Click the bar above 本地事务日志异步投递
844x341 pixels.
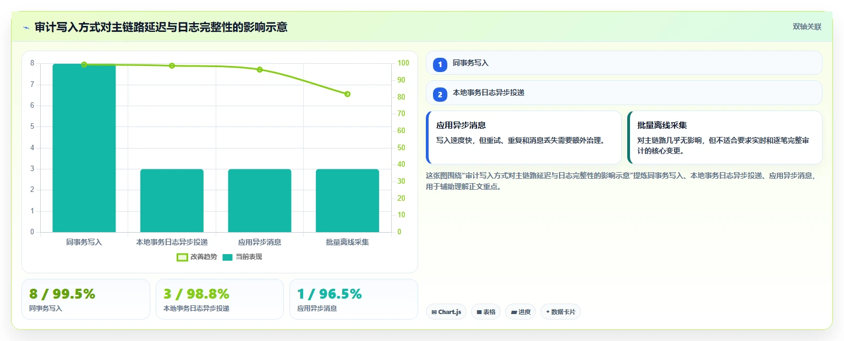(x=172, y=201)
